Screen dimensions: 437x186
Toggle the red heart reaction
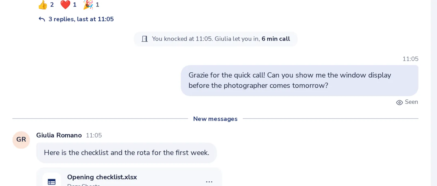click(x=68, y=5)
